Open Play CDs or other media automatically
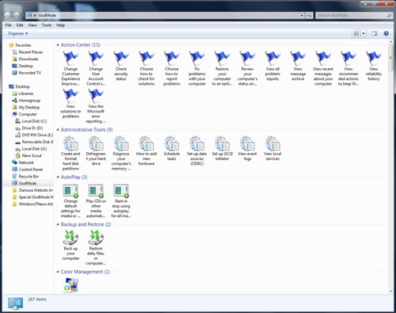396x313 pixels. [x=96, y=200]
